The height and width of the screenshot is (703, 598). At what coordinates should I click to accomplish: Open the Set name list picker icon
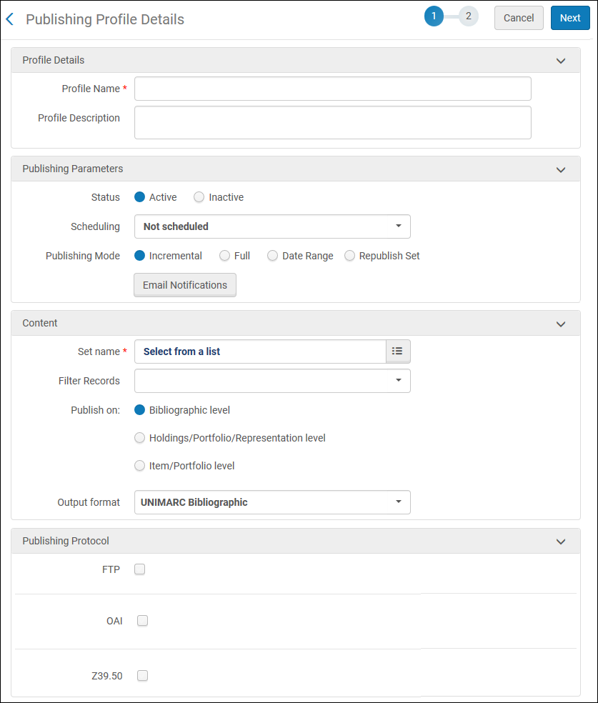[398, 351]
